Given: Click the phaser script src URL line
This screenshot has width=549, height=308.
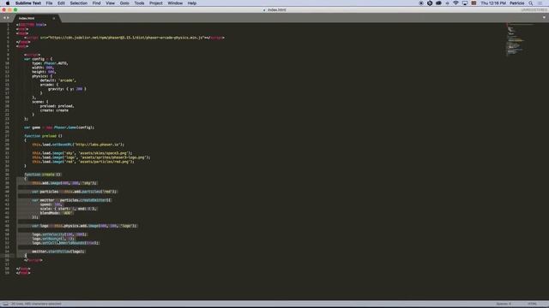Looking at the screenshot, I should coord(124,38).
